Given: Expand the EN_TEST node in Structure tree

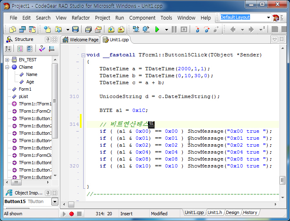Looking at the screenshot, I should click(x=7, y=60).
